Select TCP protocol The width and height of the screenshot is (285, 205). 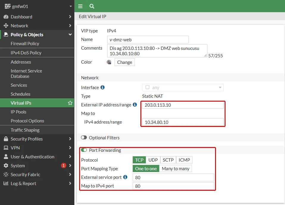[139, 160]
